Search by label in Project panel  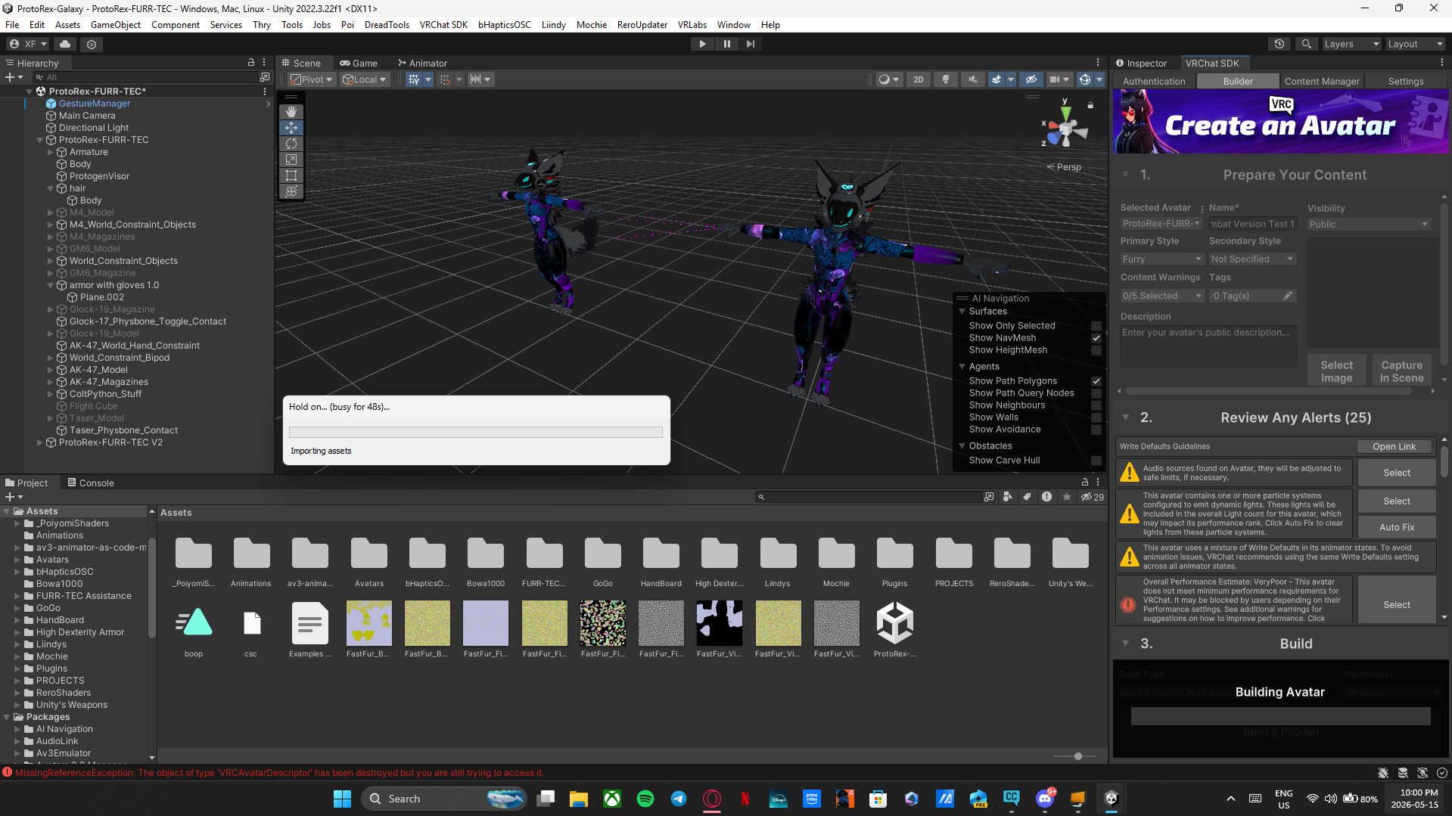click(1027, 497)
